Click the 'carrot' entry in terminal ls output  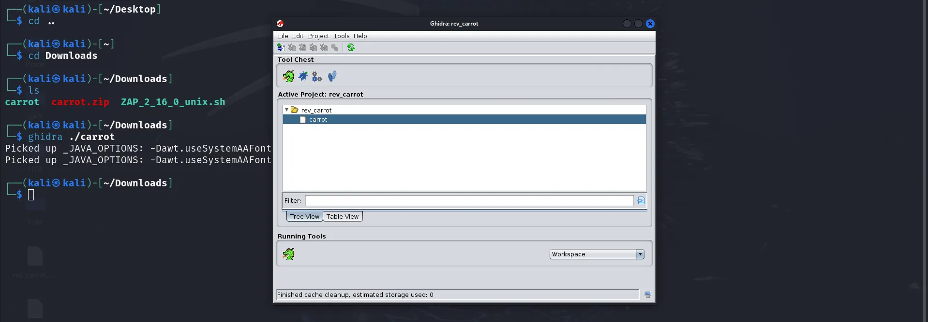pyautogui.click(x=22, y=102)
